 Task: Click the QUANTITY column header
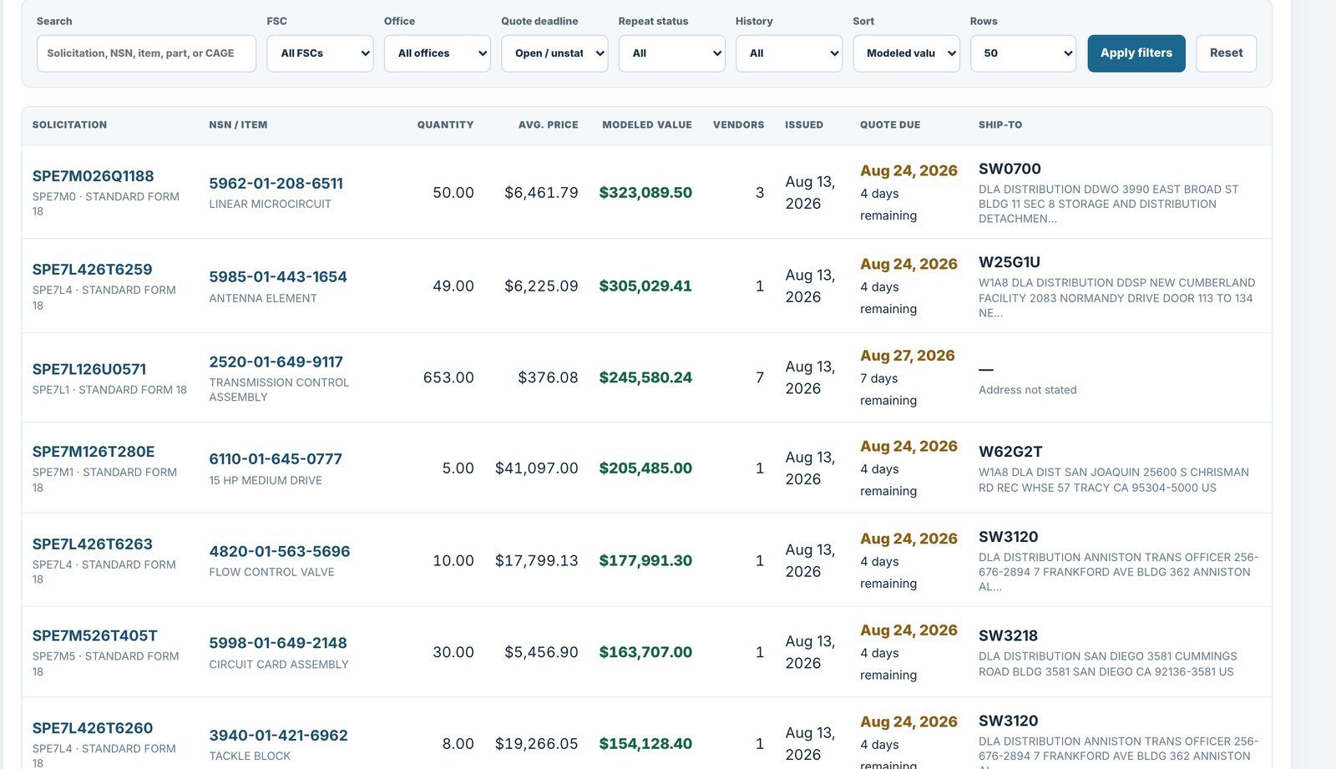point(445,125)
